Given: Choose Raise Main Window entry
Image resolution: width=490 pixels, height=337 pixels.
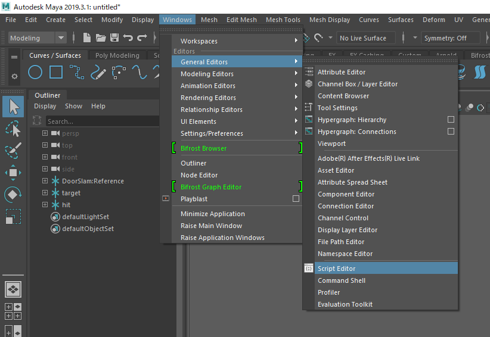Looking at the screenshot, I should (x=237, y=226).
